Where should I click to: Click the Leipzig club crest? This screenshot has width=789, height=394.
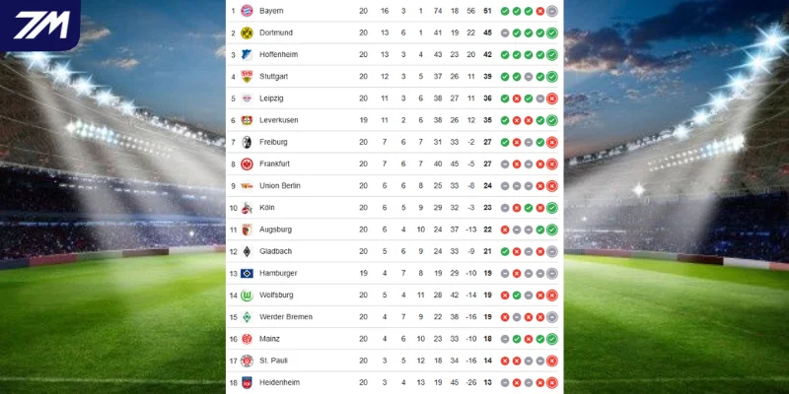pos(247,98)
